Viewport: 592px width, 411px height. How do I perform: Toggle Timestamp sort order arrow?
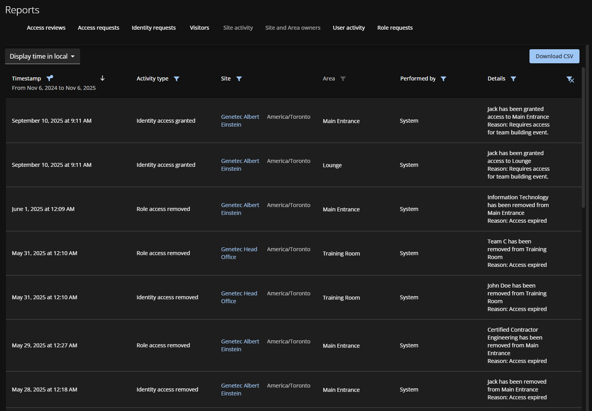(x=102, y=78)
